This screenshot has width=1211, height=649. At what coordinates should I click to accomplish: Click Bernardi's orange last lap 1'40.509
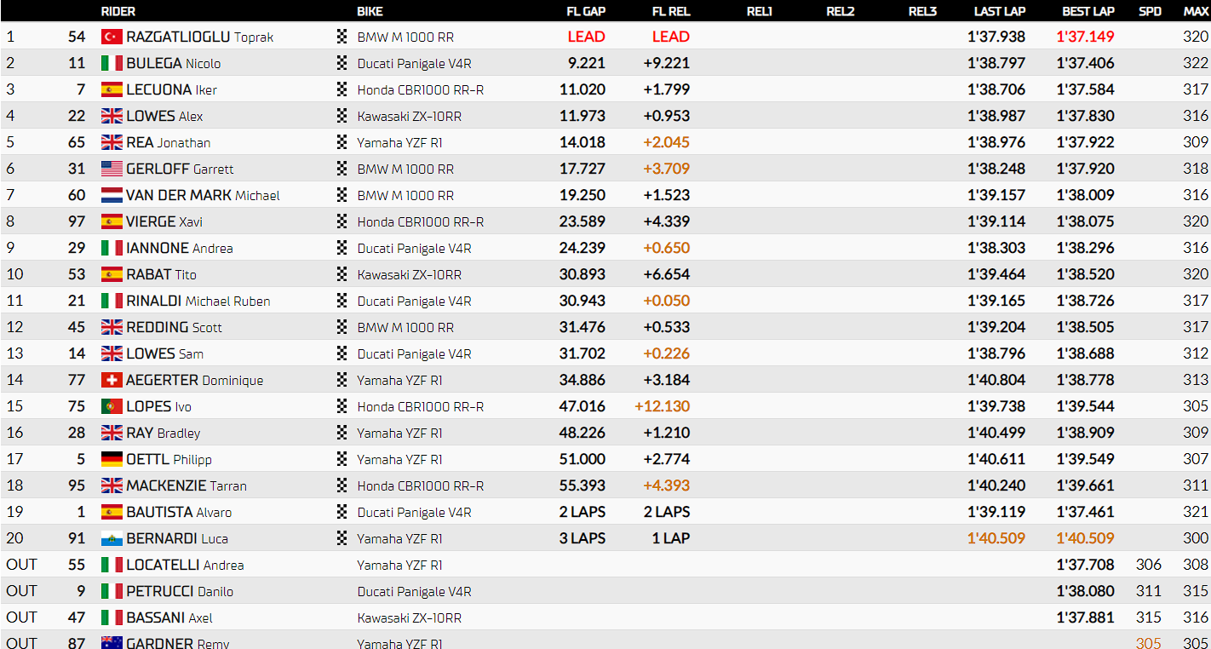[996, 538]
